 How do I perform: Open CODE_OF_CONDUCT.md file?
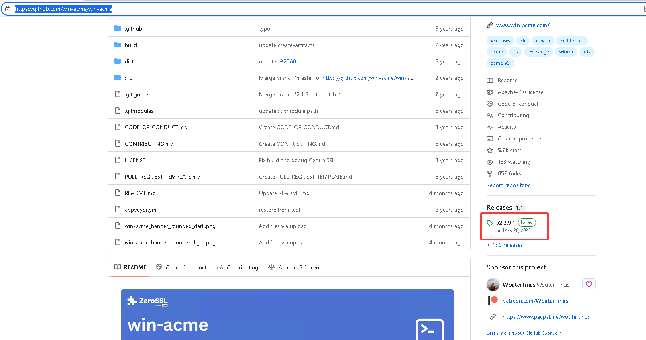(x=156, y=127)
